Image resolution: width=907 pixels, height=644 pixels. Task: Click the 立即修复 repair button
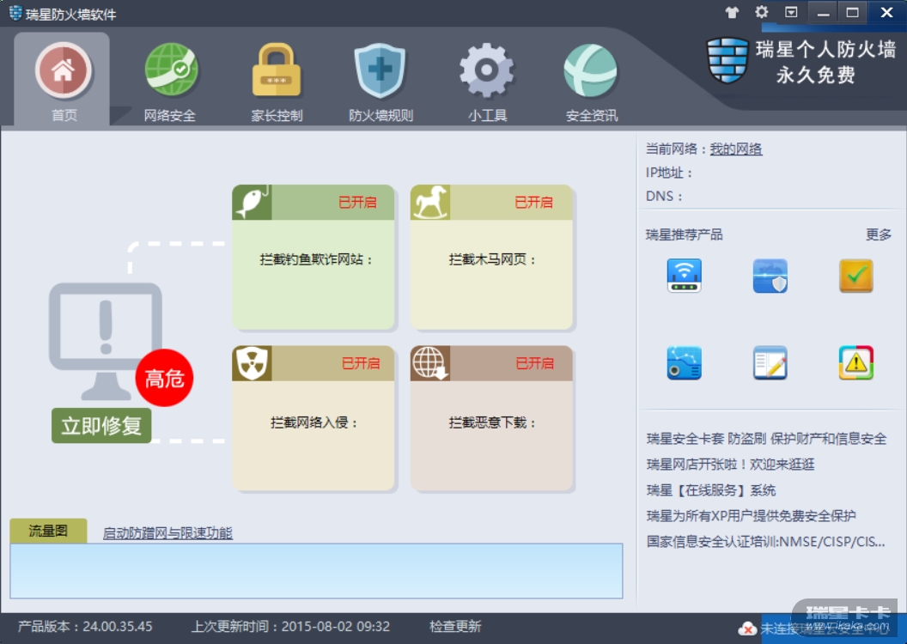[x=101, y=426]
